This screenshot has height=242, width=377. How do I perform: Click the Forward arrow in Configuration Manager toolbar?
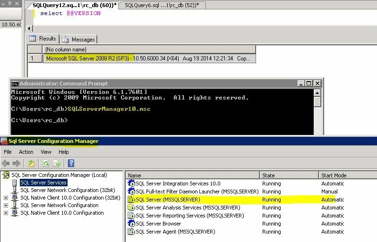pyautogui.click(x=17, y=164)
